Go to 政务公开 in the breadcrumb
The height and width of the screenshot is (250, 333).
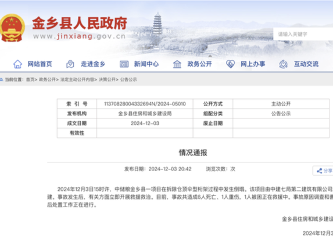click(47, 79)
